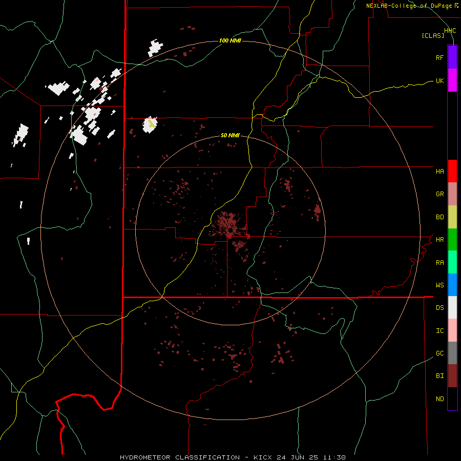Click the IC pink legend swatch

452,330
